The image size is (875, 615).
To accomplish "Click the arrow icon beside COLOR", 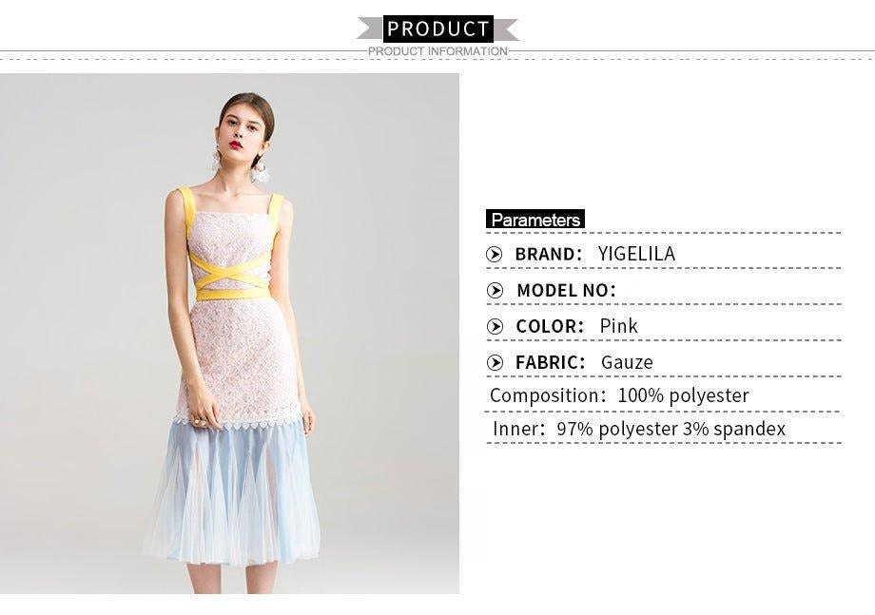I will (x=495, y=327).
